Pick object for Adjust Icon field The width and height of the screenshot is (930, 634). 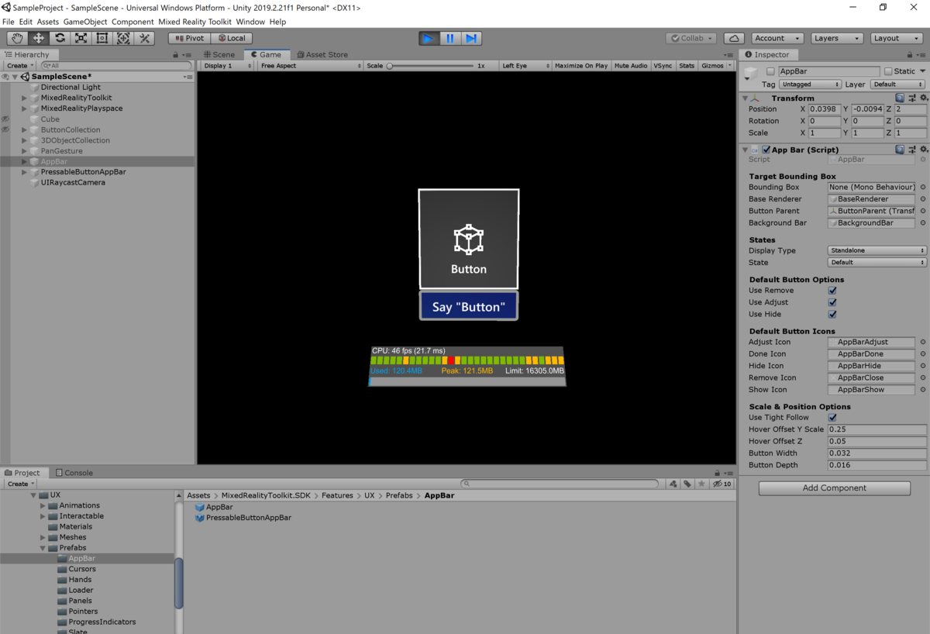pos(922,342)
